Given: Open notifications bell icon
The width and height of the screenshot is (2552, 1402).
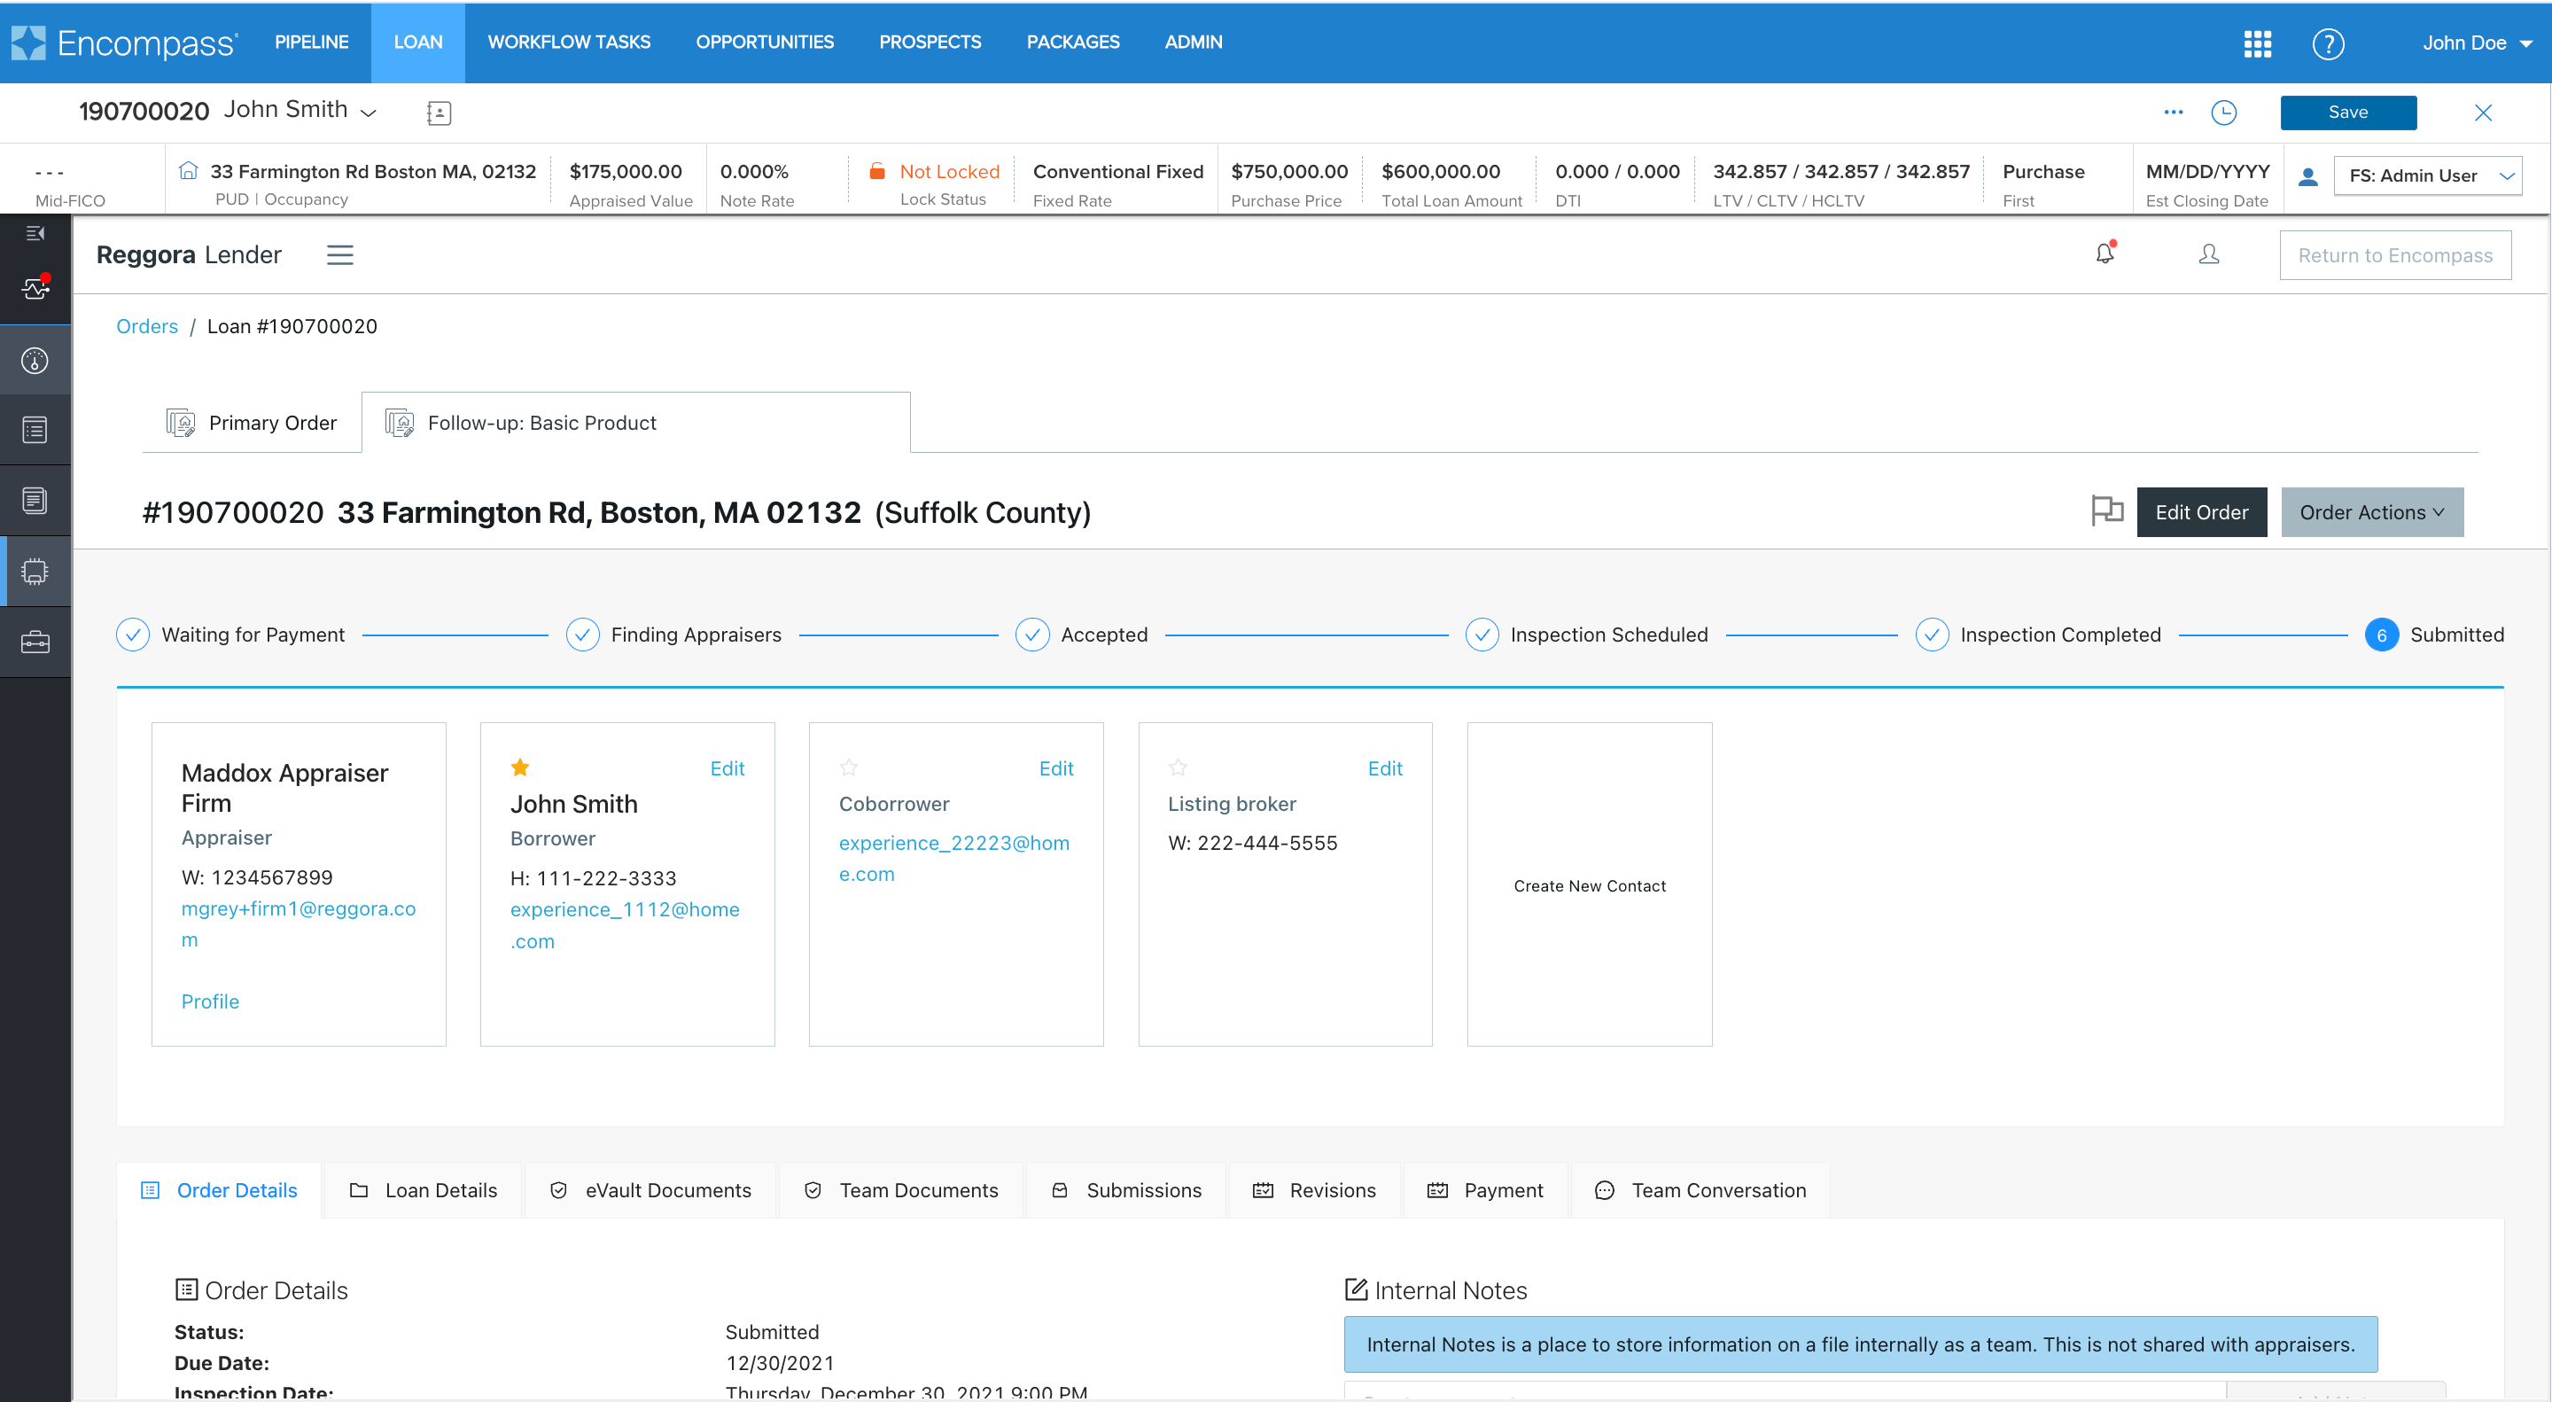Looking at the screenshot, I should click(2105, 253).
